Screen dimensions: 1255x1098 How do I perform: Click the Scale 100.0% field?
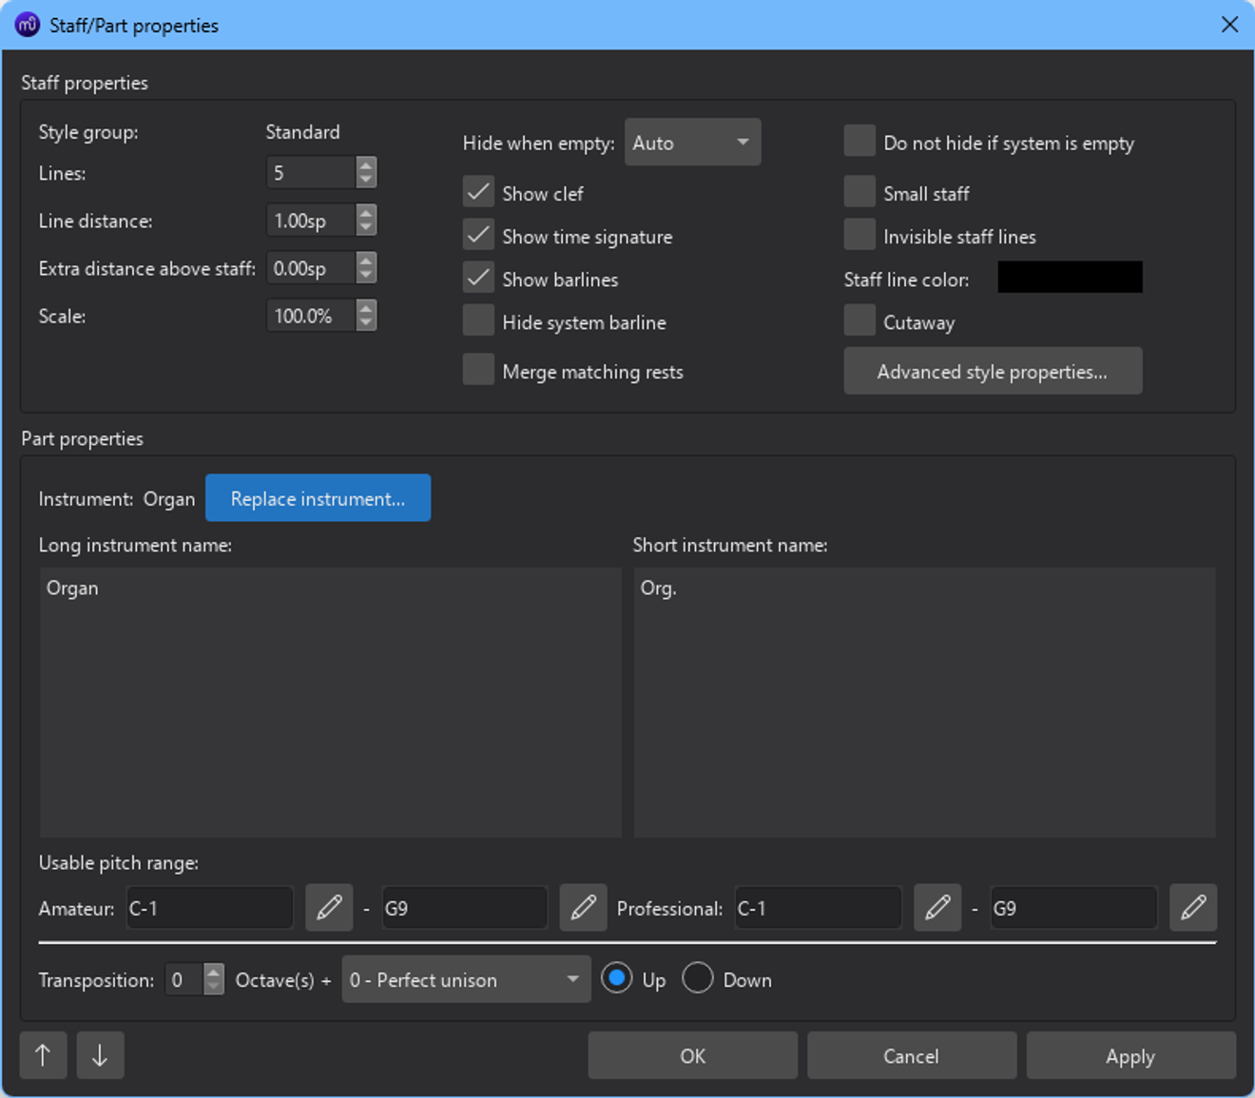(311, 316)
